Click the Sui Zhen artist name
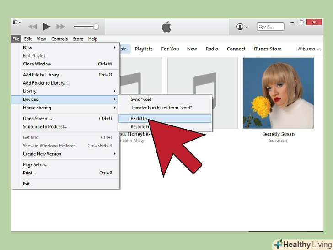Viewport: 333px width, 250px height. pos(278,141)
